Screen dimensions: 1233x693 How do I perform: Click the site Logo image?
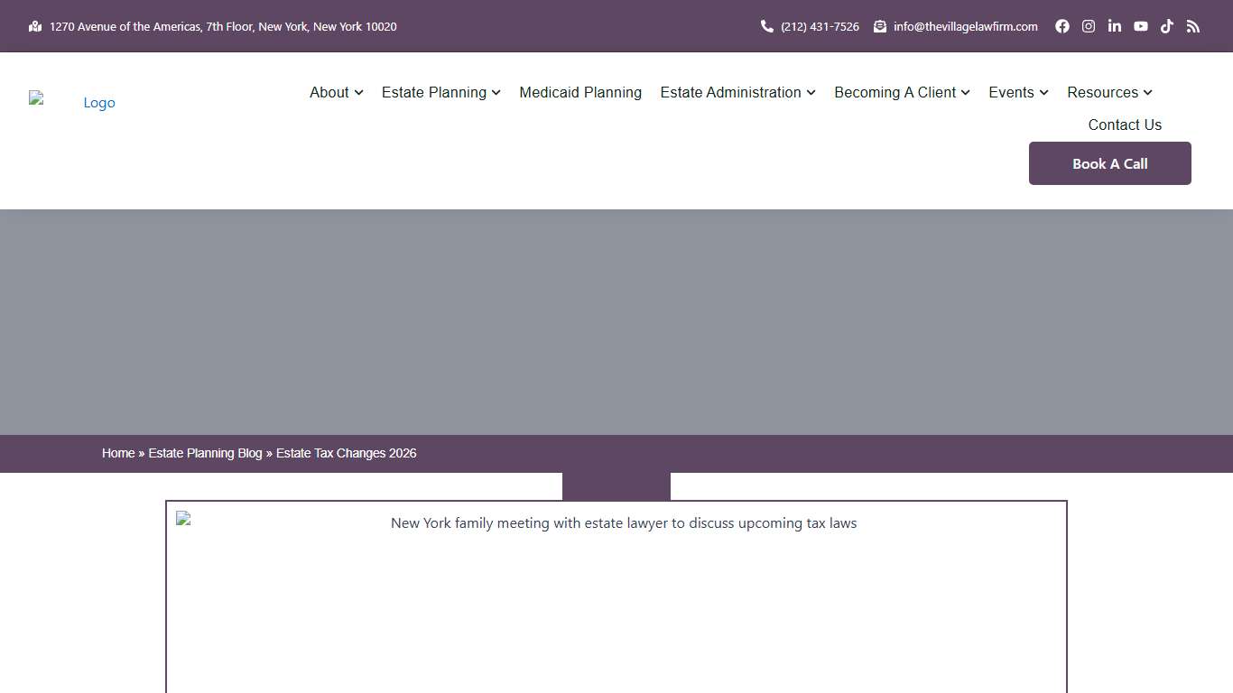tap(72, 102)
